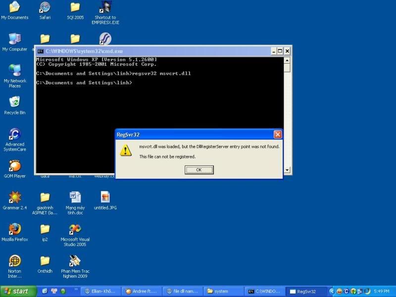396x297 pixels.
Task: Click the 'Microsoft Windows XP' version line
Action: pos(97,59)
